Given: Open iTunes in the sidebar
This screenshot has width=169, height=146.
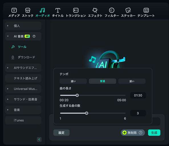Looking at the screenshot, I should point(23,120).
